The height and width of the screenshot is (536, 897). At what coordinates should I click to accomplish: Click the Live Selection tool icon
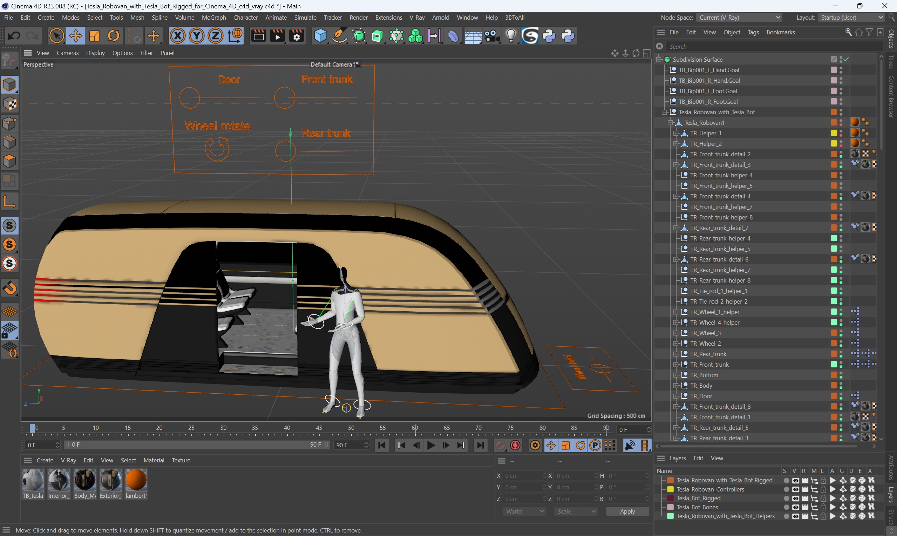(56, 36)
